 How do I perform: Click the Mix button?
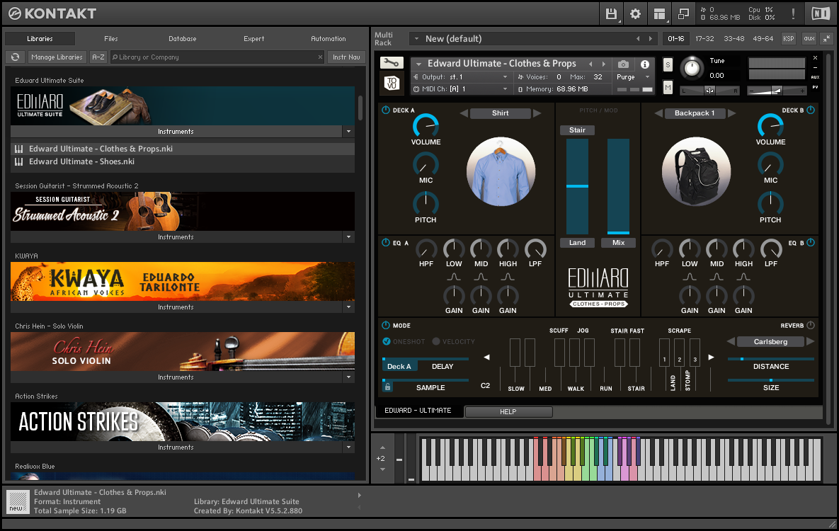point(619,242)
